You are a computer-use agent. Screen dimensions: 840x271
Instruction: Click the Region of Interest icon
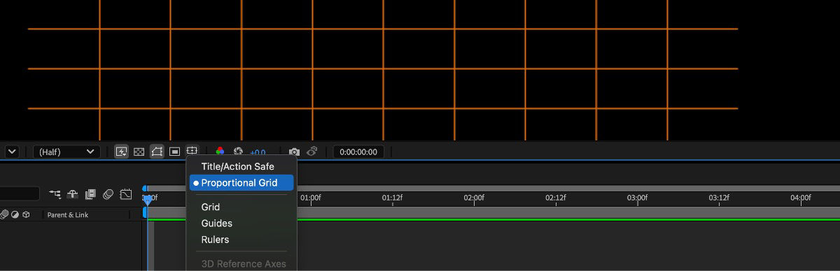pyautogui.click(x=174, y=152)
